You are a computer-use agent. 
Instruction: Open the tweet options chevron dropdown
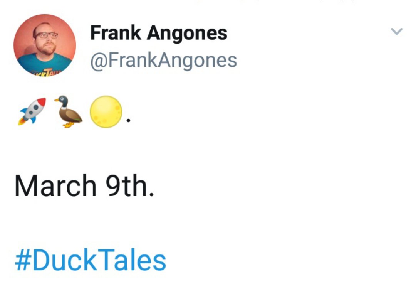396,31
